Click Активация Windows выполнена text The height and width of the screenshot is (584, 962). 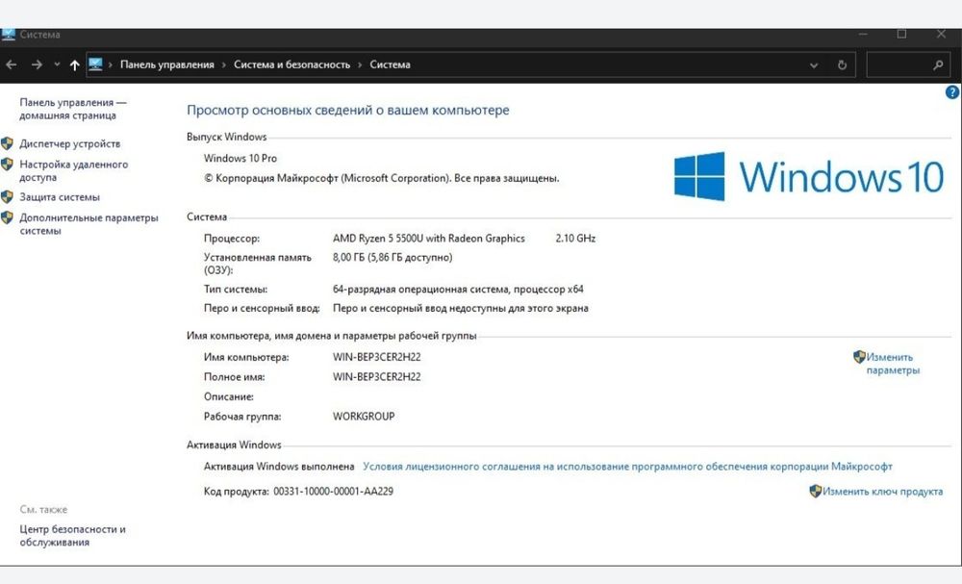pos(279,467)
